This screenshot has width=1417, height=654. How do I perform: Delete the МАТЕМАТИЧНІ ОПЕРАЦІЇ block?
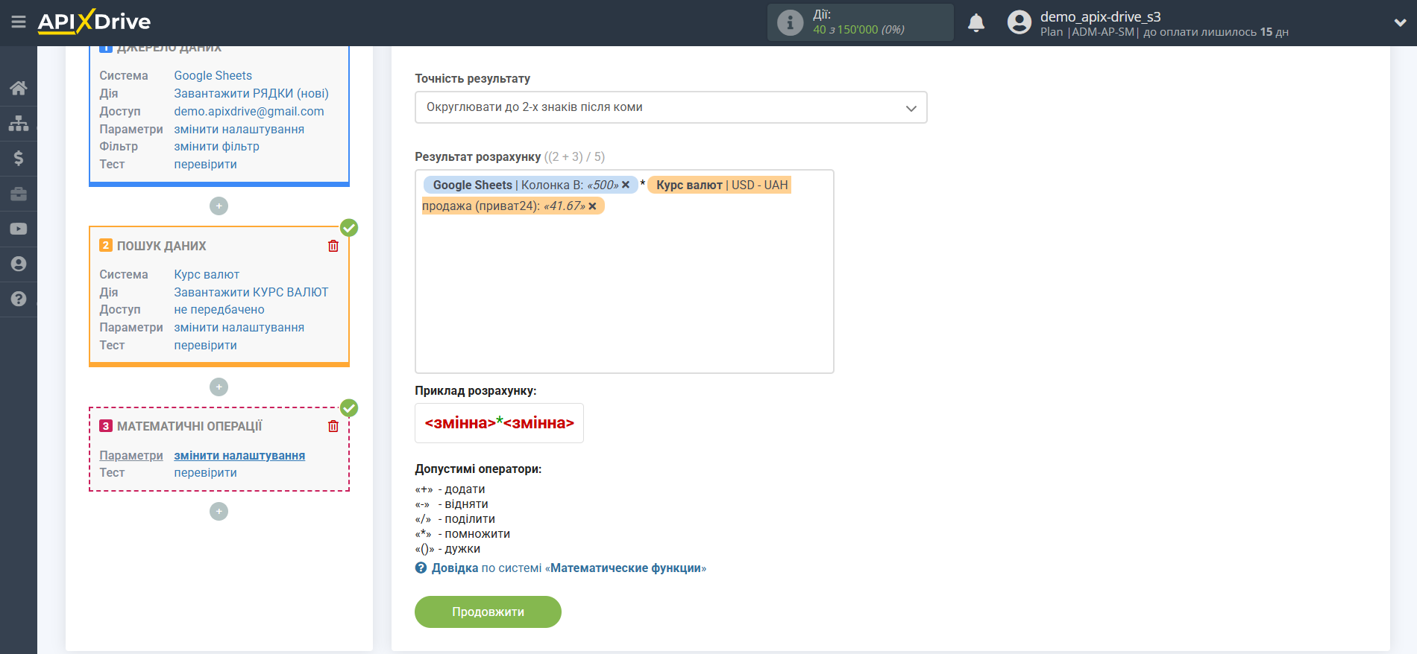(x=333, y=426)
